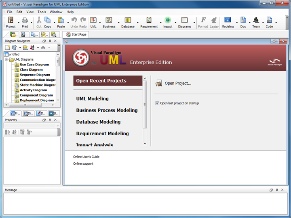
Task: Select Use Case Diagram in tree
Action: click(34, 65)
